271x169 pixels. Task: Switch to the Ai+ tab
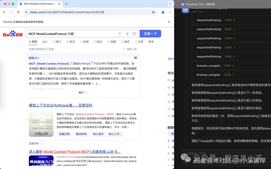(45, 42)
